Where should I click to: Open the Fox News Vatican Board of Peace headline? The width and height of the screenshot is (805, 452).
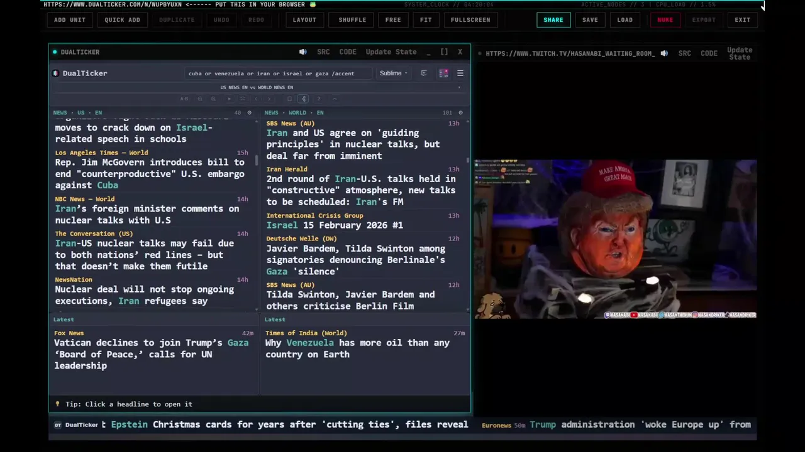[x=151, y=354]
